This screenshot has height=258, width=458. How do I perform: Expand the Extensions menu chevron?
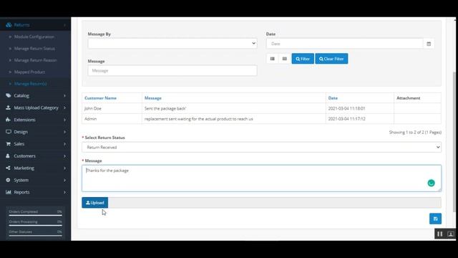(64, 120)
